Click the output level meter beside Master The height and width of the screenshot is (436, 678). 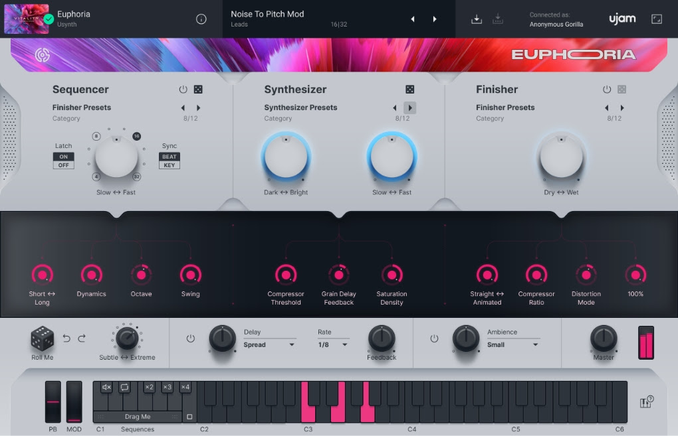coord(647,342)
